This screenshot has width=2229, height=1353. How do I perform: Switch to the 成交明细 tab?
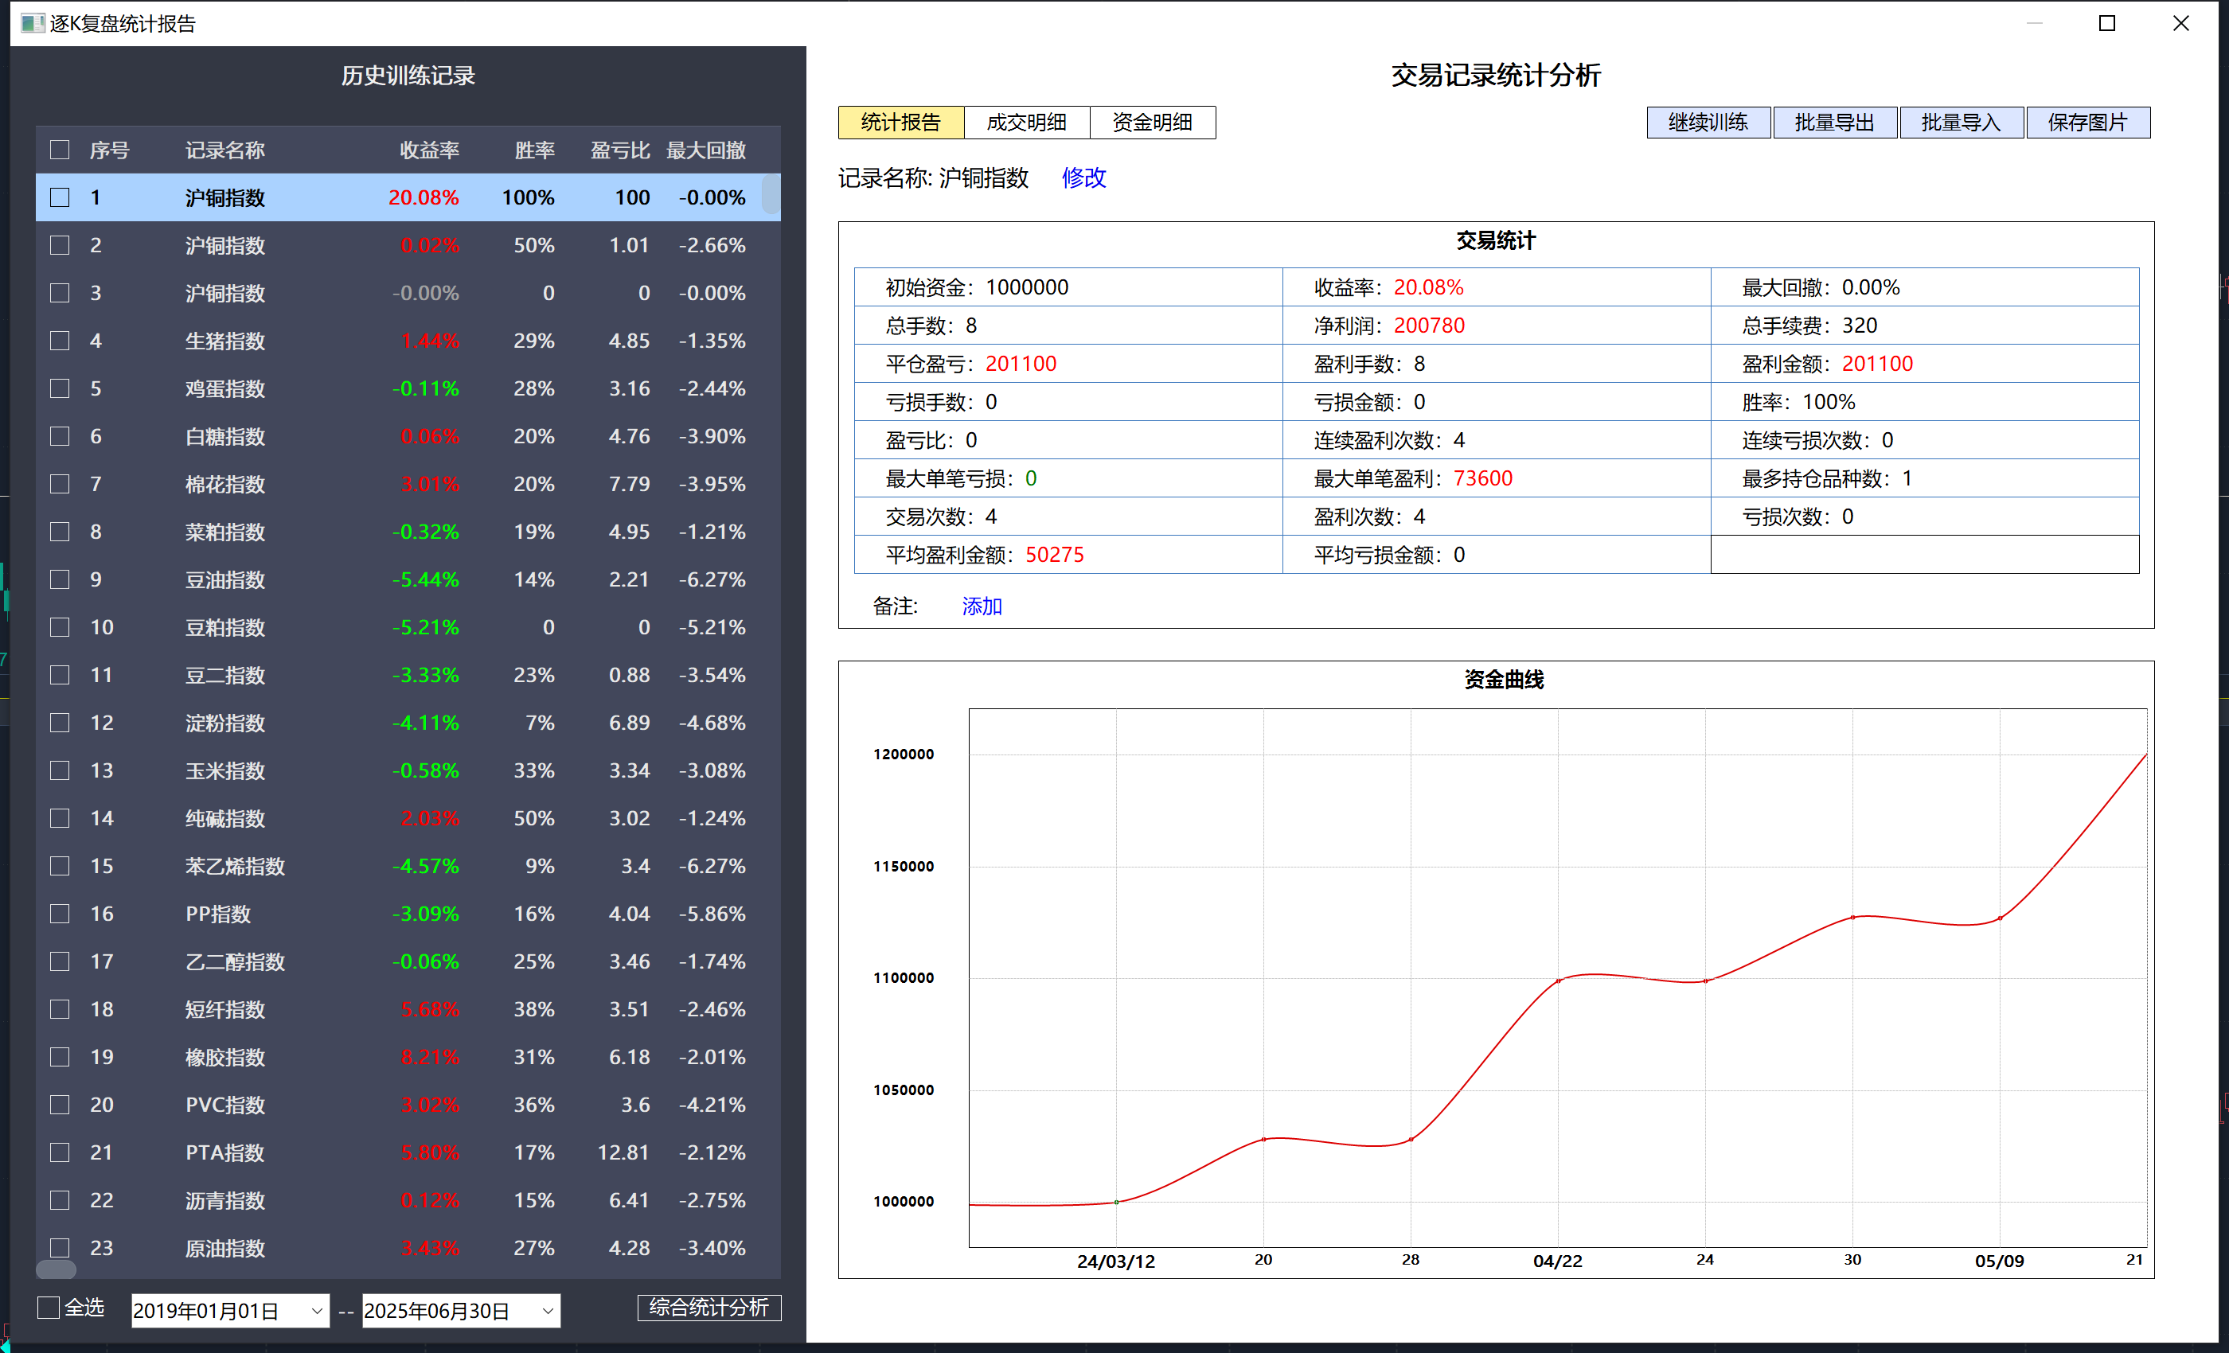(1026, 122)
